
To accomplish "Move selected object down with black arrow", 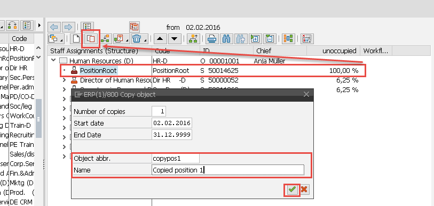I will coord(175,39).
